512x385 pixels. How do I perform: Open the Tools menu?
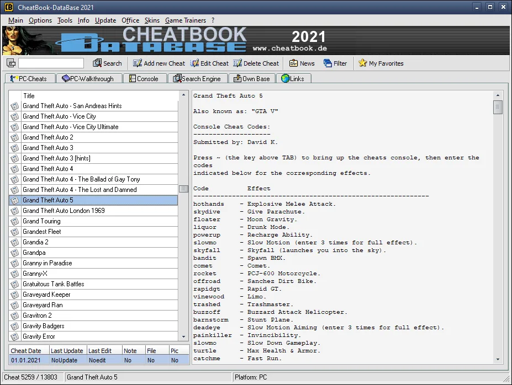click(65, 20)
